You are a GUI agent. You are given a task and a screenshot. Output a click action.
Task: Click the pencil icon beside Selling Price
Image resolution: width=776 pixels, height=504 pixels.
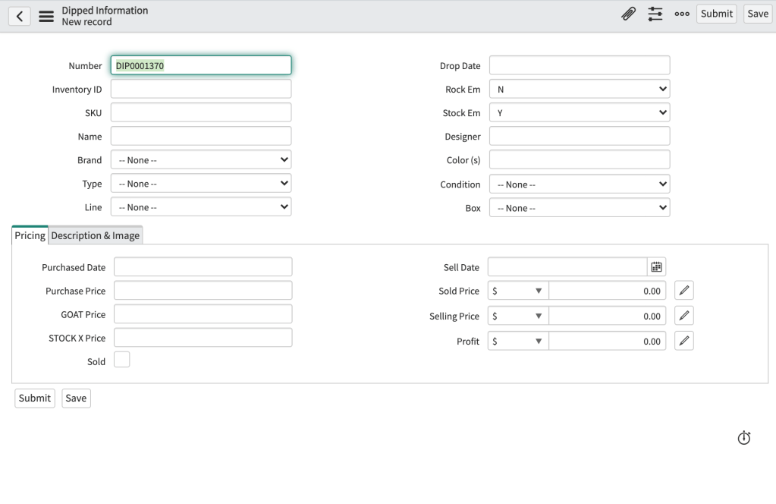click(x=683, y=316)
